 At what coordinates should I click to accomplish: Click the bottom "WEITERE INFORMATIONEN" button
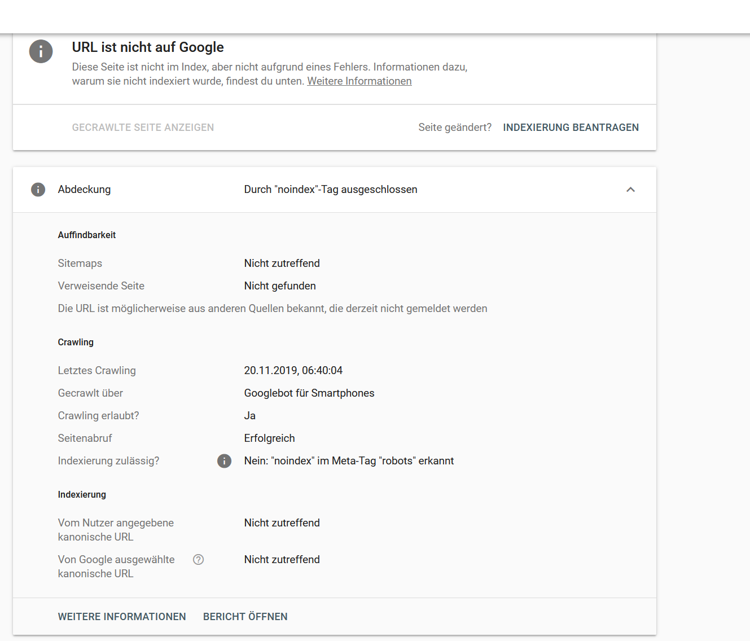point(122,617)
